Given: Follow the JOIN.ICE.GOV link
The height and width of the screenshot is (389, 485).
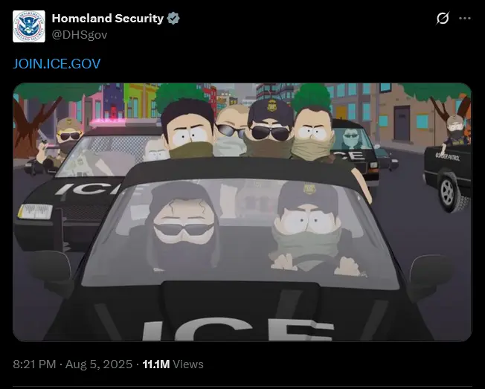Looking at the screenshot, I should 57,64.
